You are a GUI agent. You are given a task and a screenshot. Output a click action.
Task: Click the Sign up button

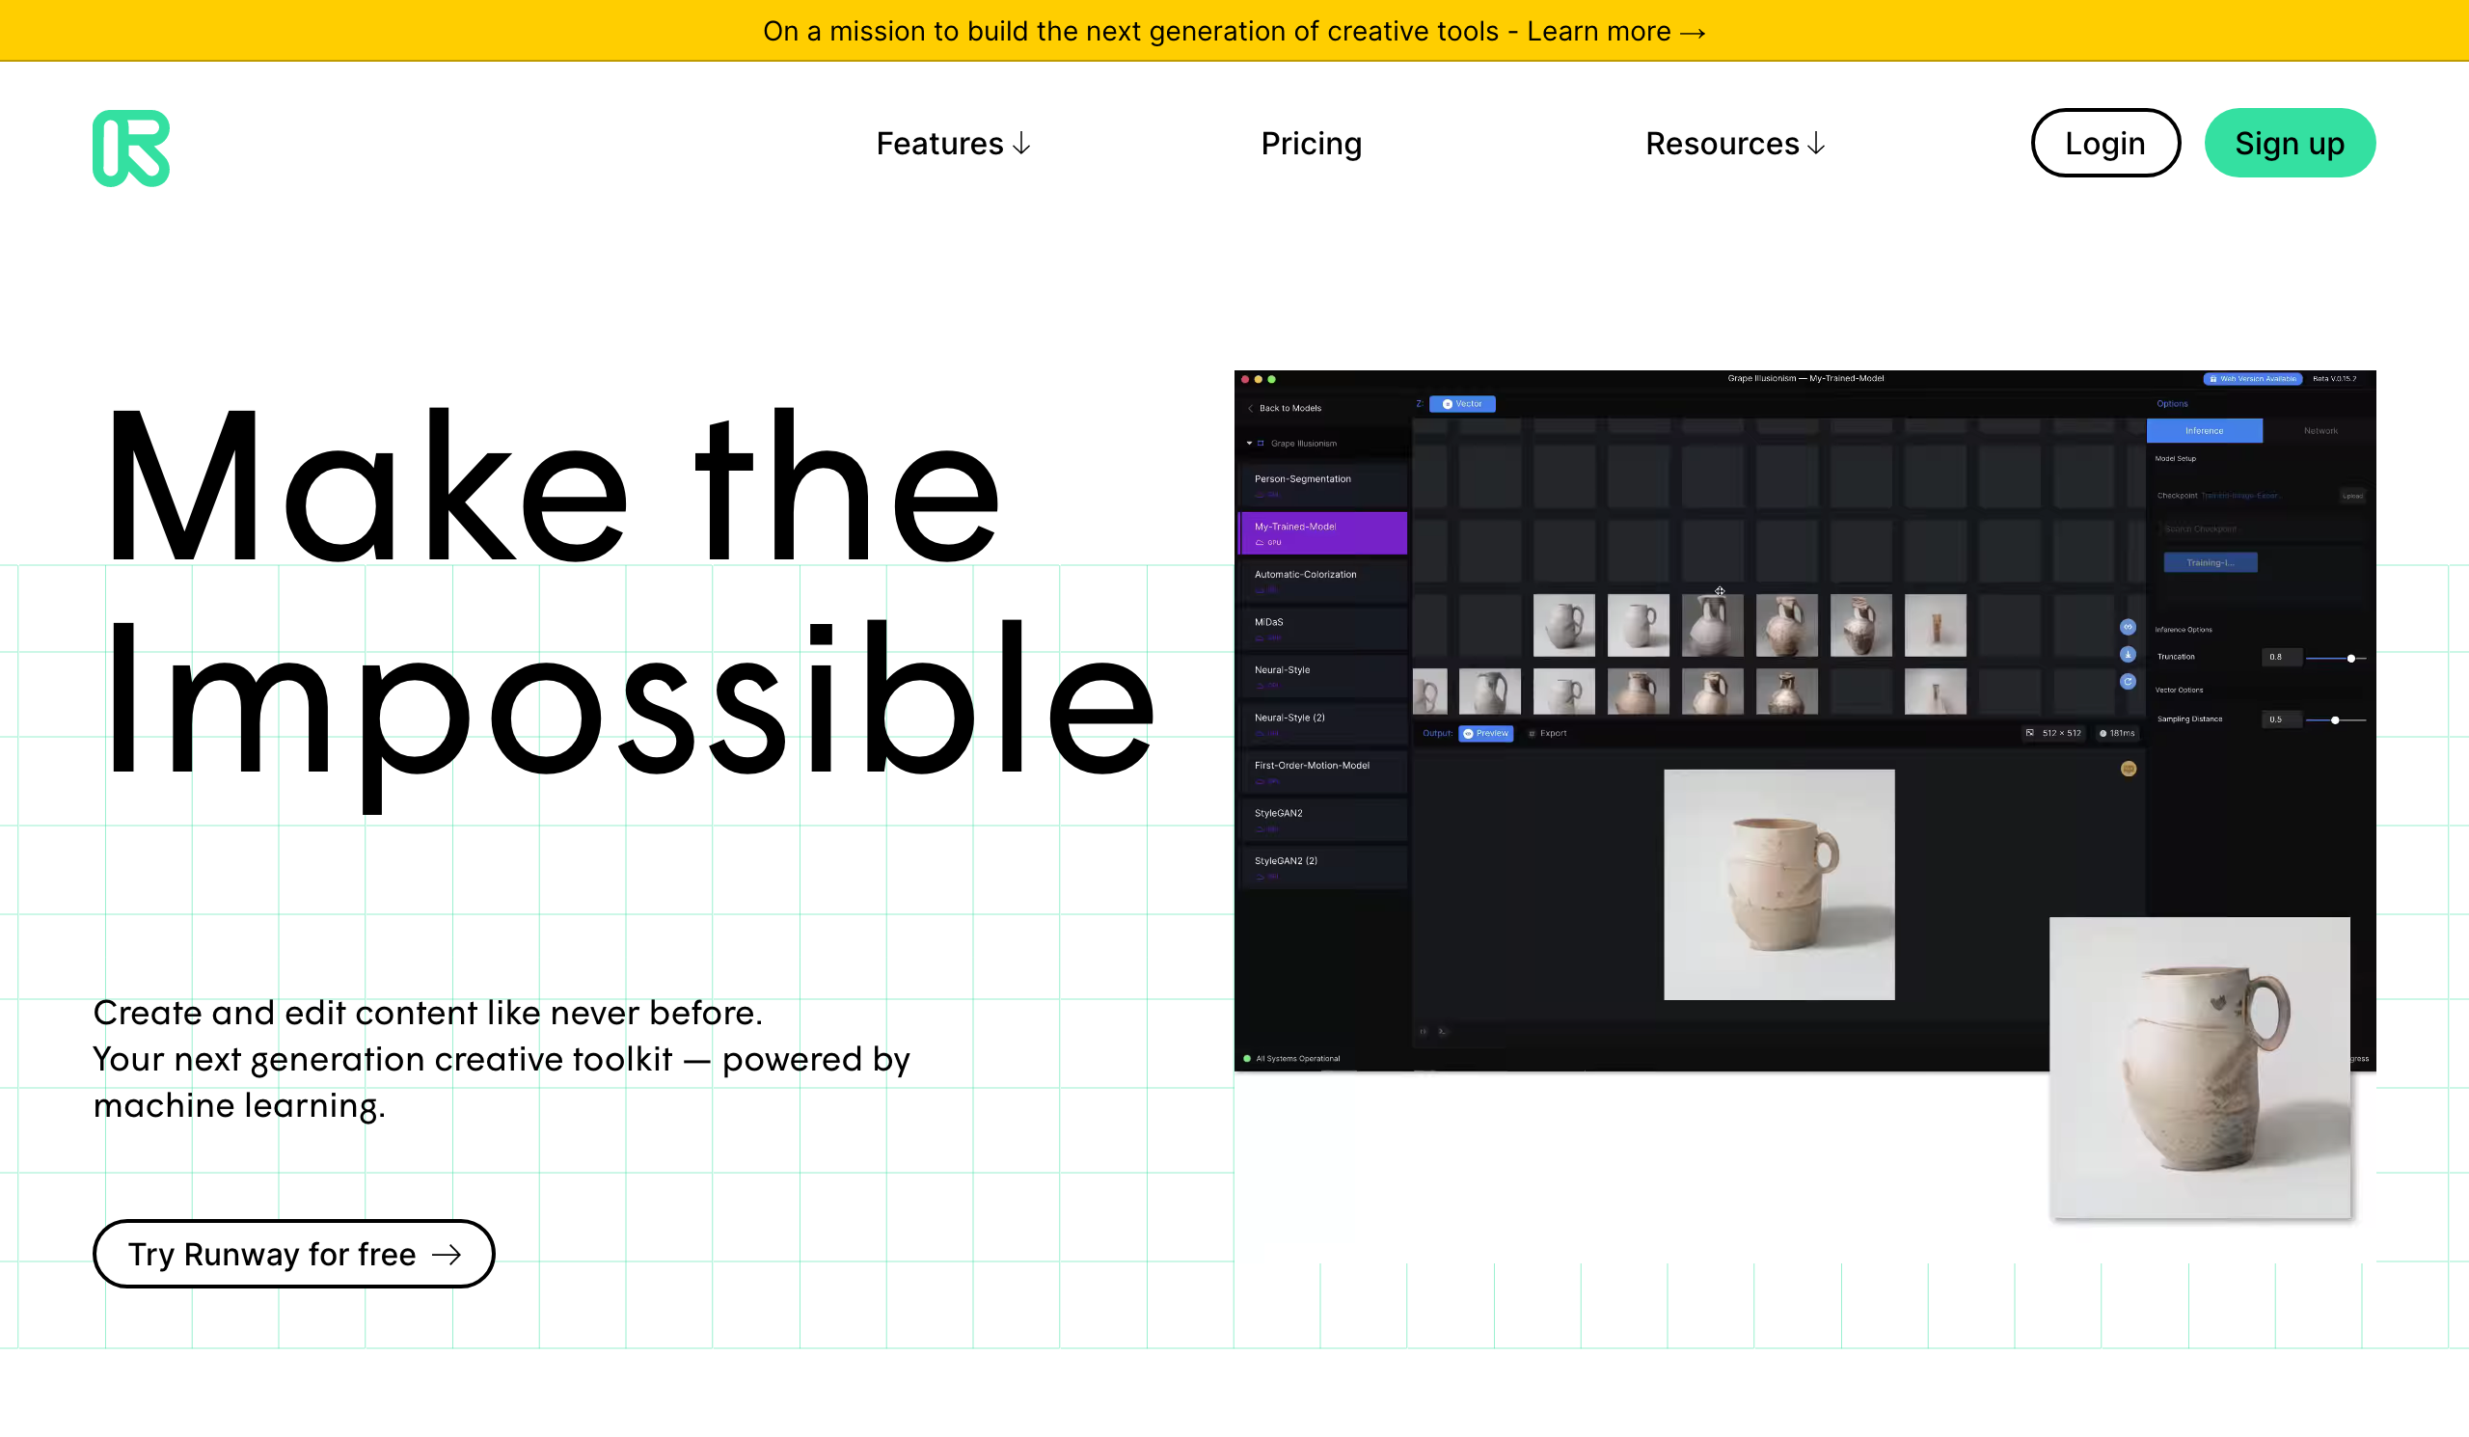click(2289, 144)
